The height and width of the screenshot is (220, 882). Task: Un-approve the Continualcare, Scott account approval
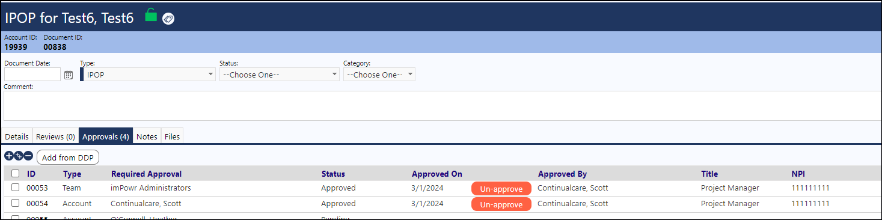pos(501,204)
